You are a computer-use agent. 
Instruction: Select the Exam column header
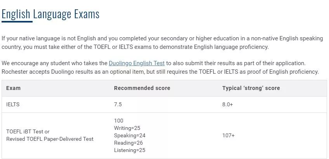tap(14, 88)
